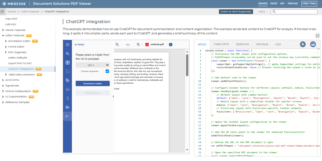This screenshot has height=161, width=322.
Task: Open PRICING in top navigation
Action: tap(293, 3)
